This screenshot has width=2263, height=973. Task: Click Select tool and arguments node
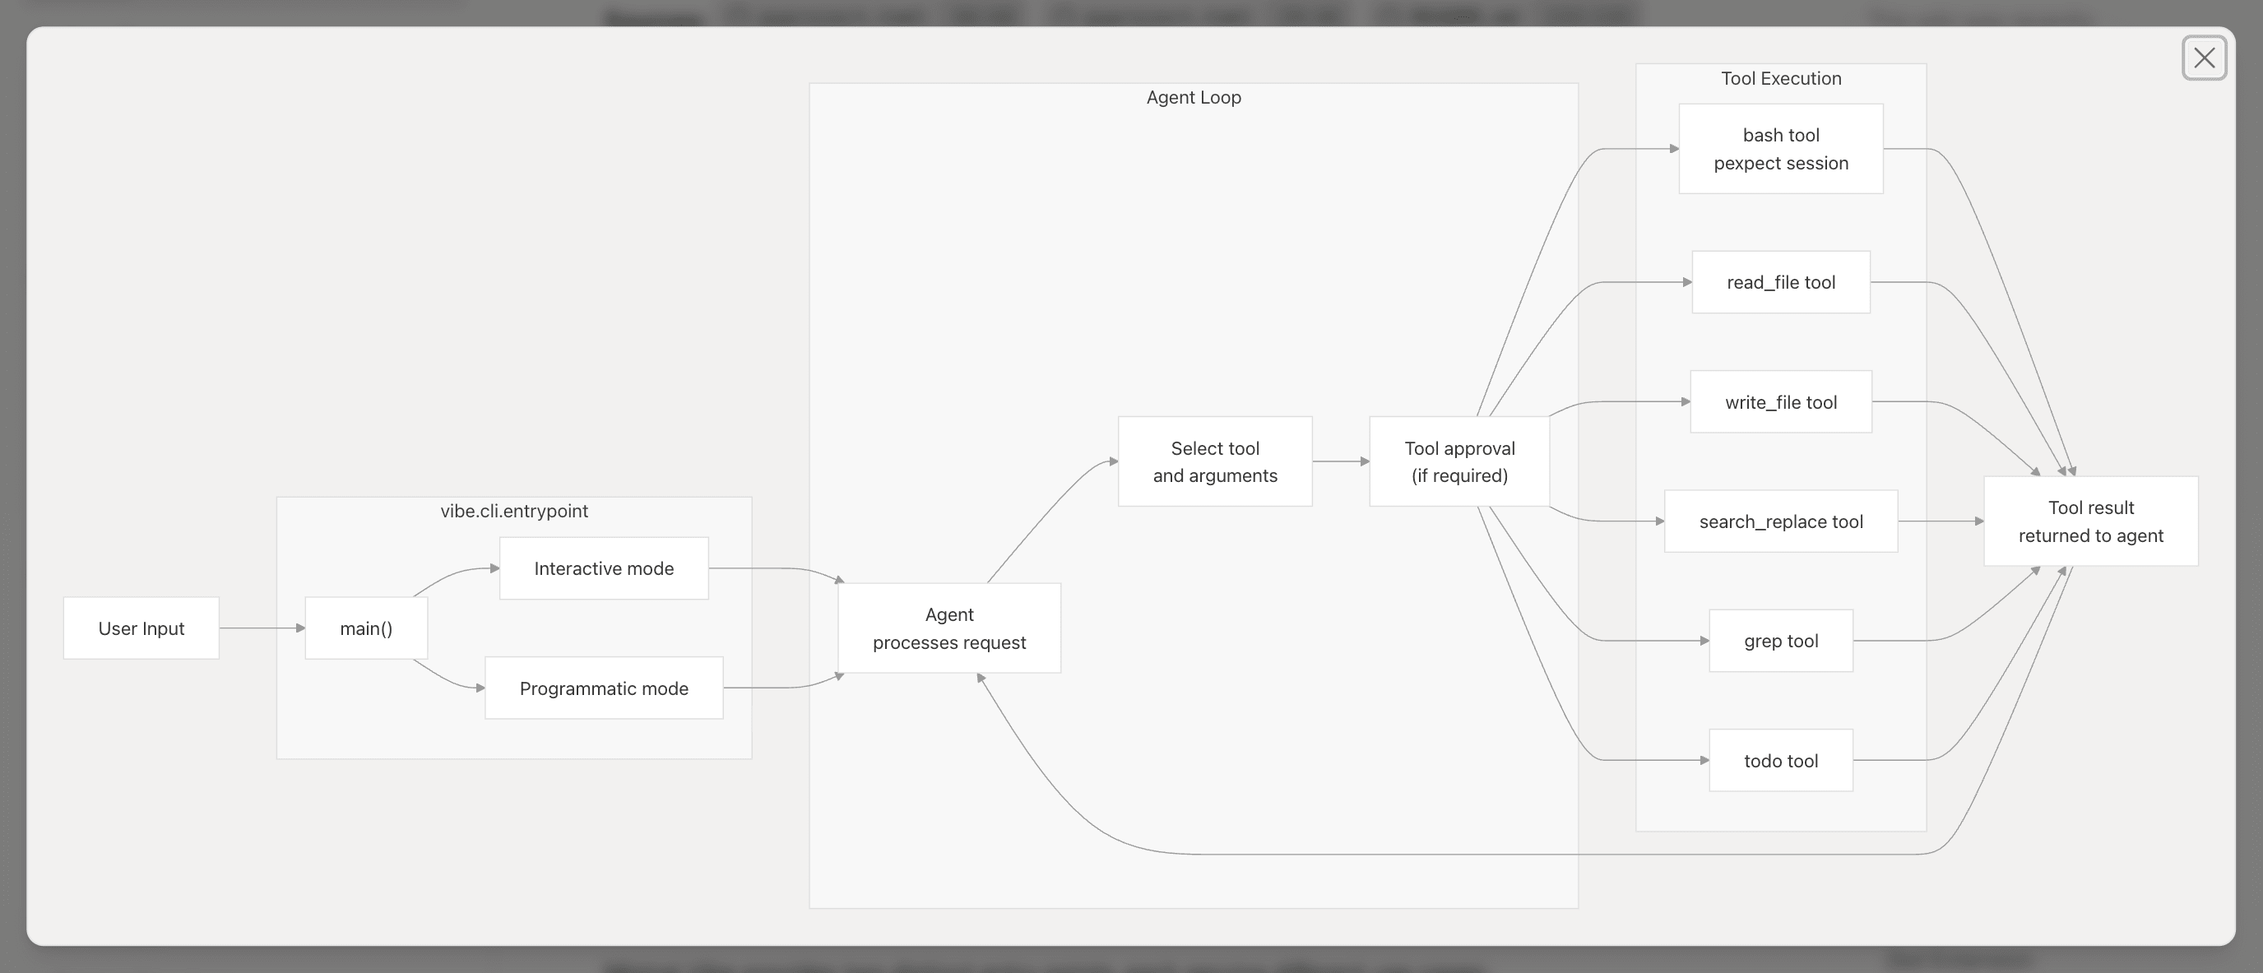point(1214,461)
